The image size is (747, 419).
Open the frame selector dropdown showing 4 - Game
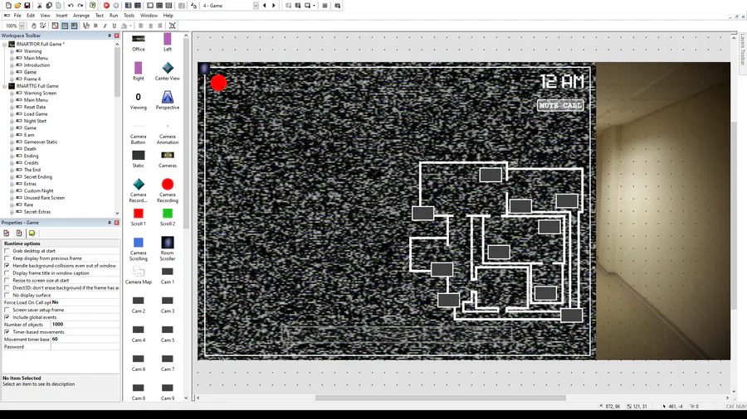coord(256,5)
